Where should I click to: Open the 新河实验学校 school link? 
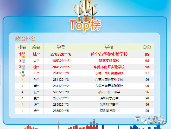[x=109, y=61]
